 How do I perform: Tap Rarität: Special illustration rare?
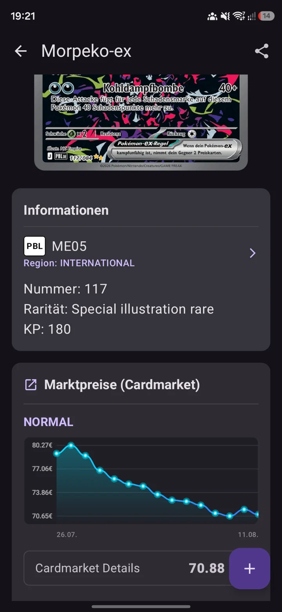tap(119, 309)
